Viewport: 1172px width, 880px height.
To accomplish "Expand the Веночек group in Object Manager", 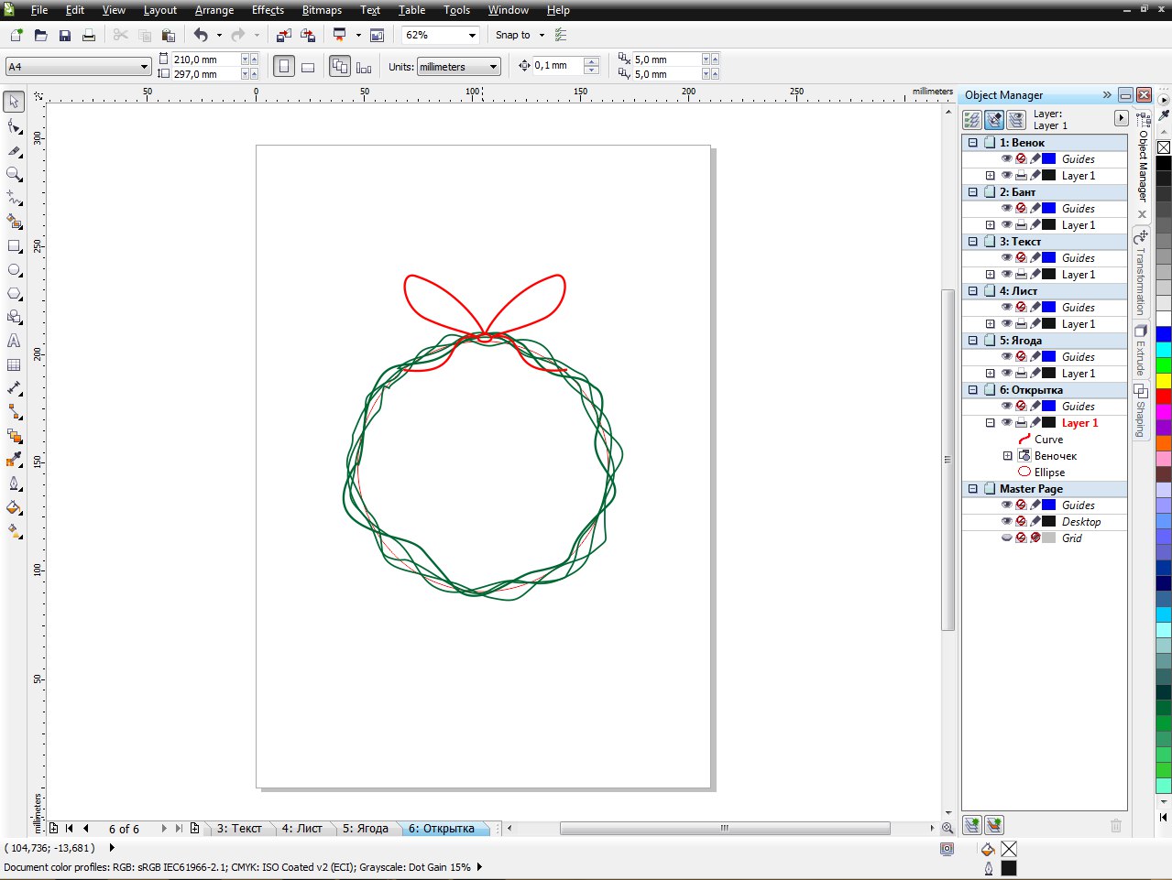I will (1007, 456).
